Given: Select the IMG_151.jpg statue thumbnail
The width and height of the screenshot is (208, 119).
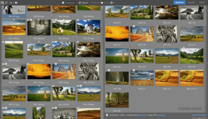Looking at the screenshot, I should [89, 72].
